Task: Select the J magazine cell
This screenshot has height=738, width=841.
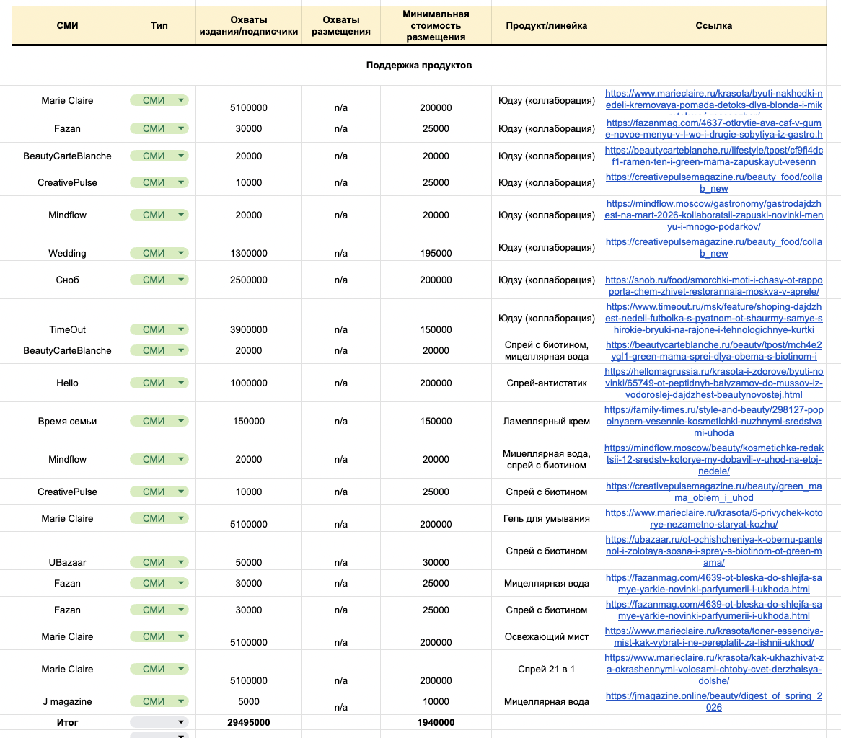Action: tap(67, 701)
